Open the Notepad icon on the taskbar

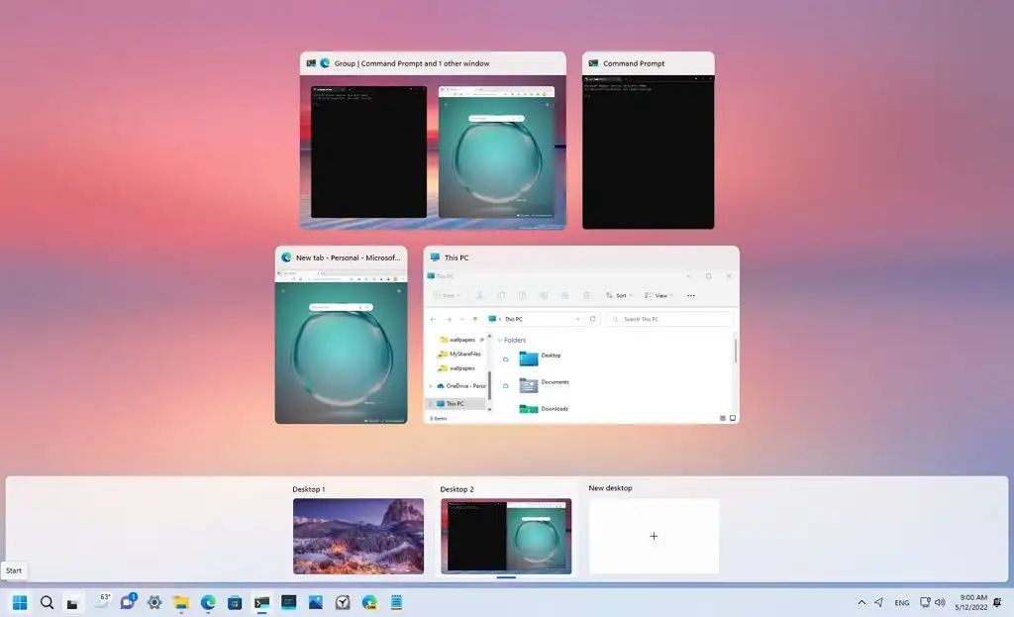pyautogui.click(x=396, y=603)
